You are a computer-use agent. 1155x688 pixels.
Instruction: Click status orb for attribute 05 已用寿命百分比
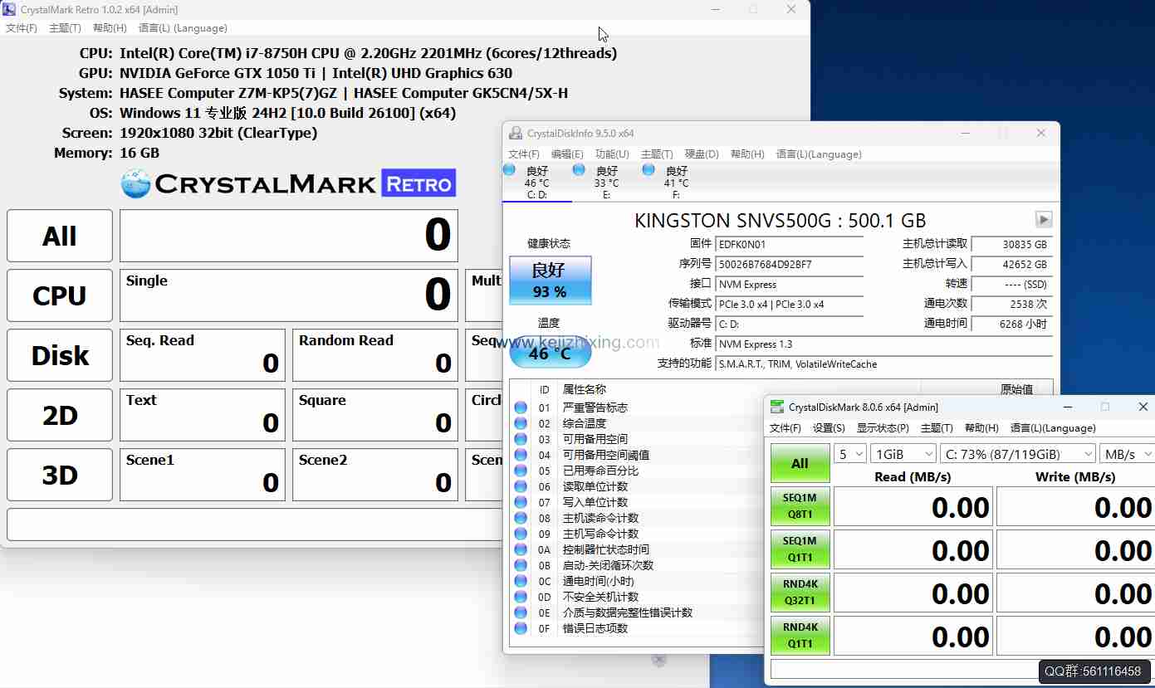point(521,471)
